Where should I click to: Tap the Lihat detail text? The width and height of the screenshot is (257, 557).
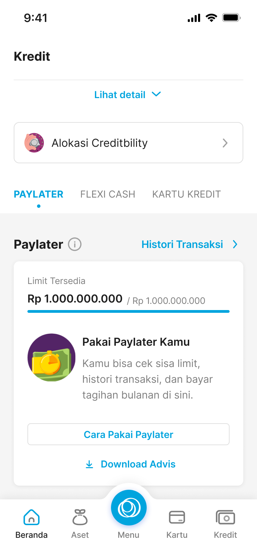point(120,95)
